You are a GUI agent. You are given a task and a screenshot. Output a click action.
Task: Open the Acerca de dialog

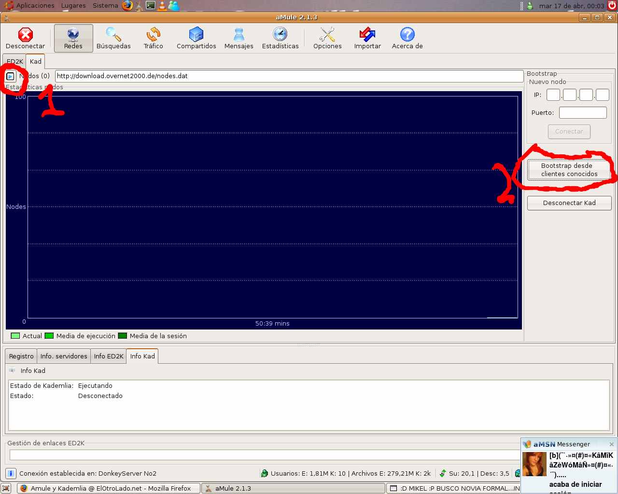[407, 38]
